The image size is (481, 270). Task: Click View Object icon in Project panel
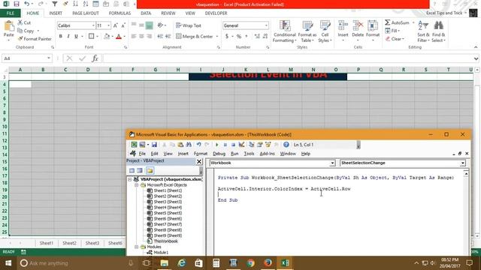tap(140, 170)
